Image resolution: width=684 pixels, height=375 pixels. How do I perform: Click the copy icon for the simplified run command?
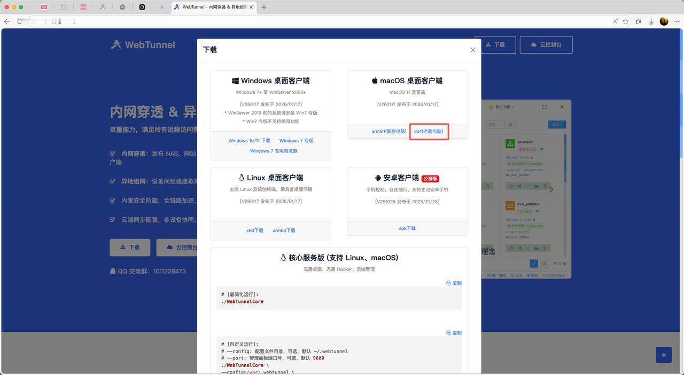click(454, 283)
